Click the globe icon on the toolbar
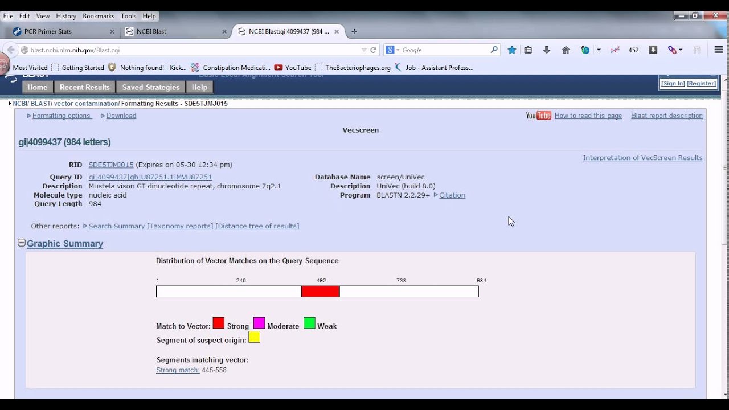729x410 pixels. (585, 50)
